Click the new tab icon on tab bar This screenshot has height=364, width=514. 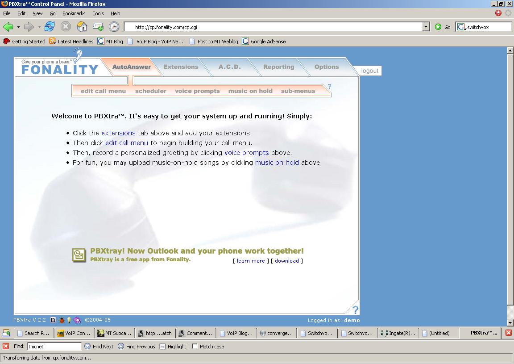coord(6,333)
